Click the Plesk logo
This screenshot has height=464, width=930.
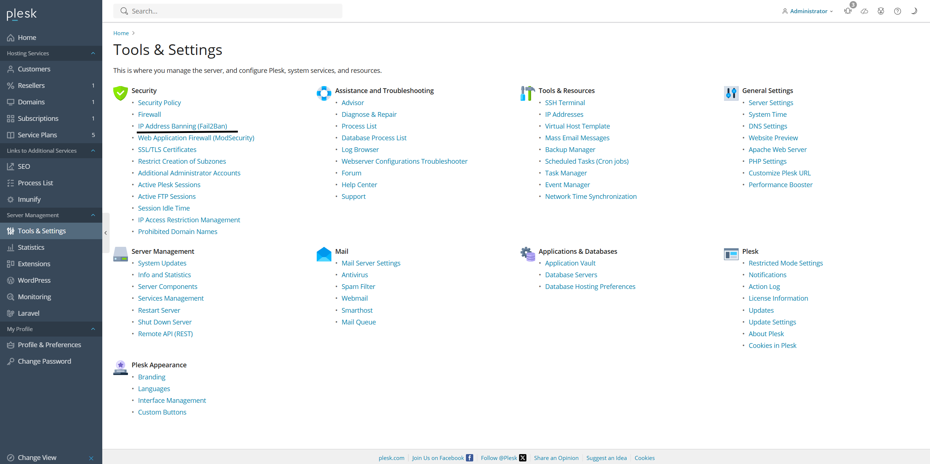click(x=22, y=14)
